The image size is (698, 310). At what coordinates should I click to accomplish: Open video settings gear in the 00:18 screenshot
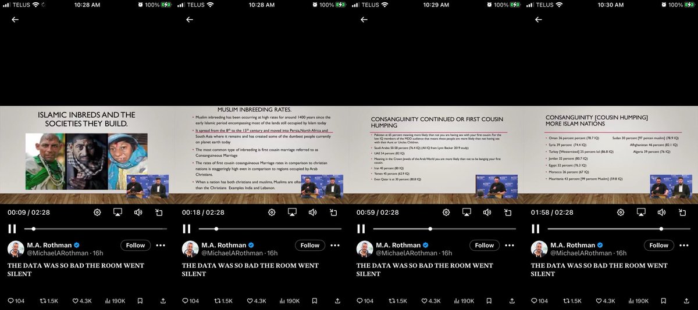click(x=272, y=212)
